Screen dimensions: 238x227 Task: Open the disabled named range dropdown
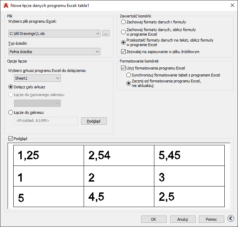(37, 103)
